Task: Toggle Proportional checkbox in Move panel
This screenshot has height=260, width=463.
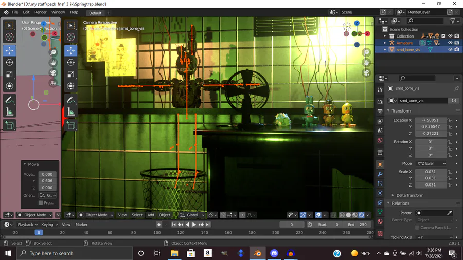Action: click(x=41, y=203)
